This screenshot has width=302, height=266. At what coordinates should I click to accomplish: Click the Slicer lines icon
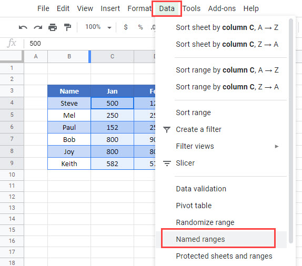(167, 163)
